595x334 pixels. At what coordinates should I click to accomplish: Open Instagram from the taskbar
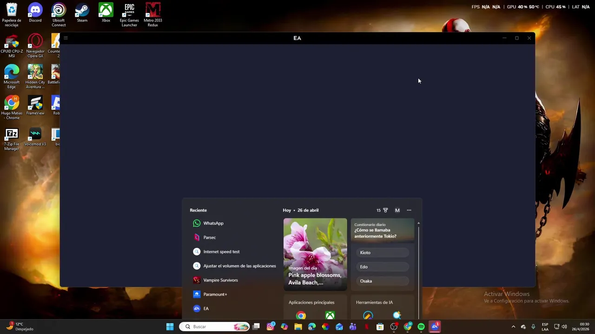270,327
